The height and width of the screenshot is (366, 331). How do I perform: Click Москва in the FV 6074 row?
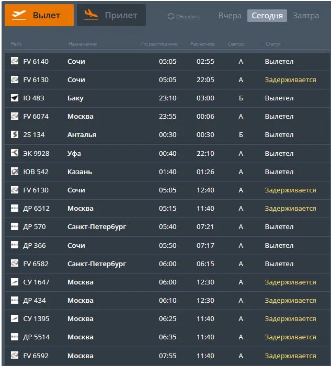[81, 116]
